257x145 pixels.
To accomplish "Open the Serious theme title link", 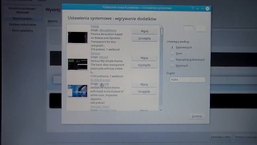I will pos(95,53).
